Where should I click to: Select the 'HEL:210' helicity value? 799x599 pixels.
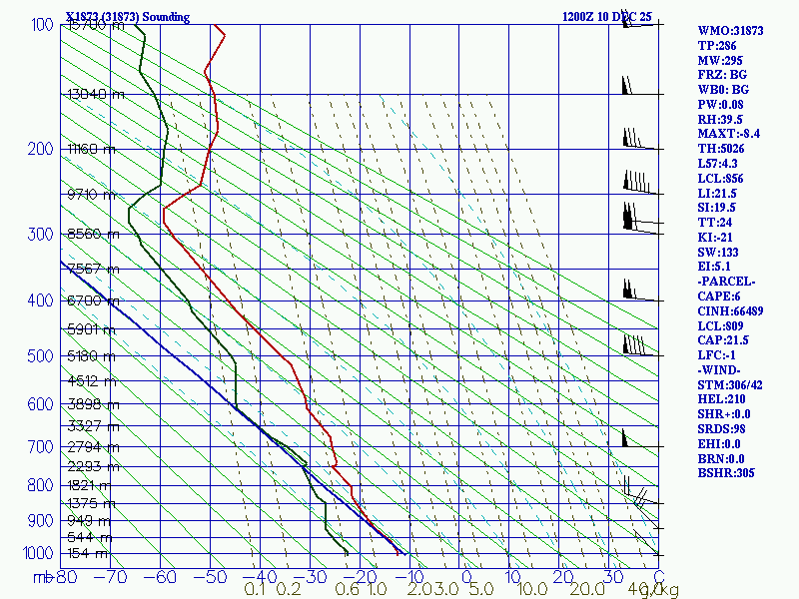721,398
